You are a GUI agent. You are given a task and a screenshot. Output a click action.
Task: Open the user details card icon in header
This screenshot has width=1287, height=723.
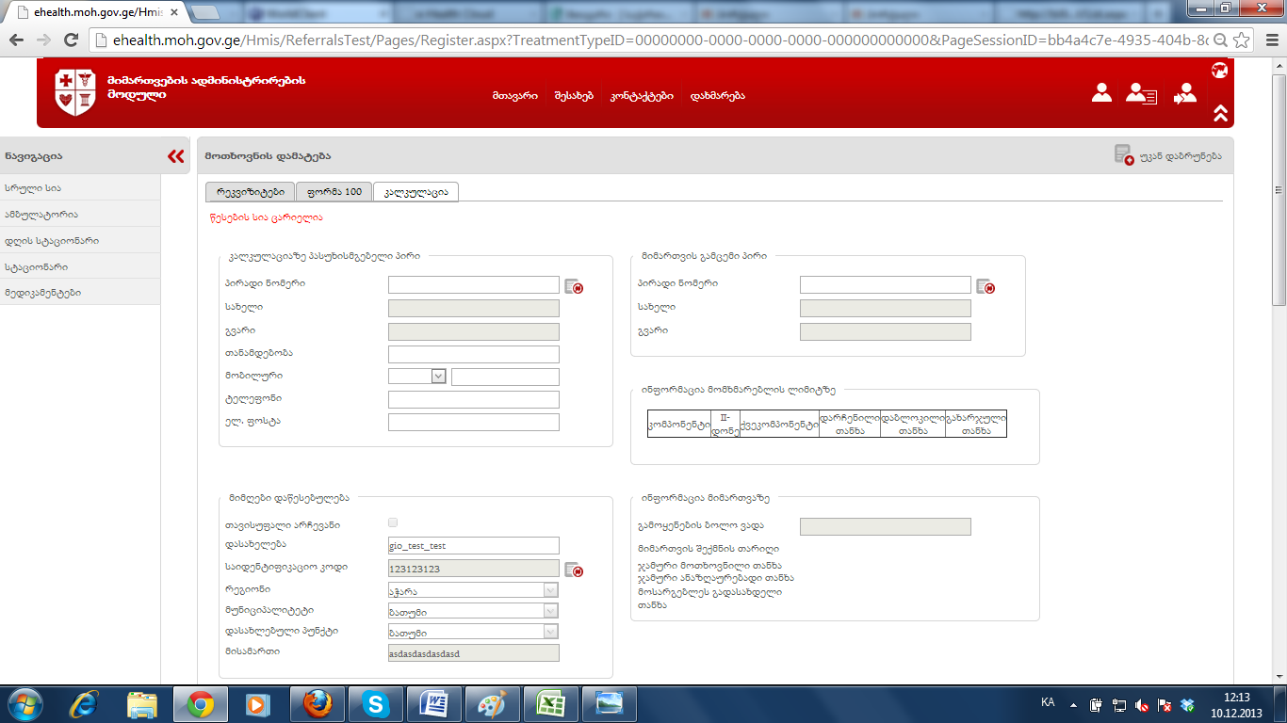pos(1141,93)
